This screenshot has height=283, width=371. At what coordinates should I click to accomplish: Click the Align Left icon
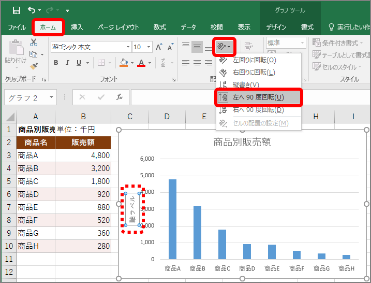(185, 63)
